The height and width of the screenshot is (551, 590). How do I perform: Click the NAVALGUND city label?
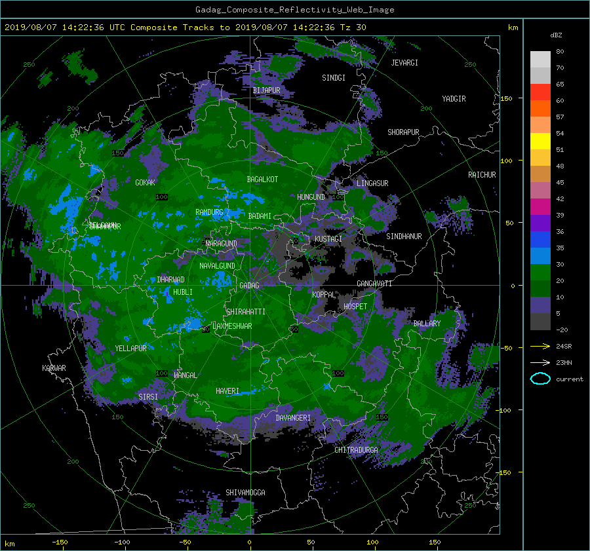point(217,266)
